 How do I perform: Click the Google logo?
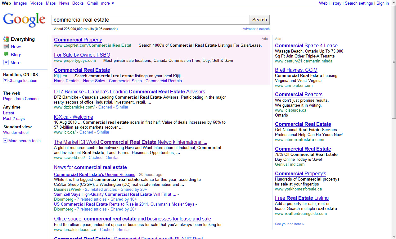tap(24, 20)
